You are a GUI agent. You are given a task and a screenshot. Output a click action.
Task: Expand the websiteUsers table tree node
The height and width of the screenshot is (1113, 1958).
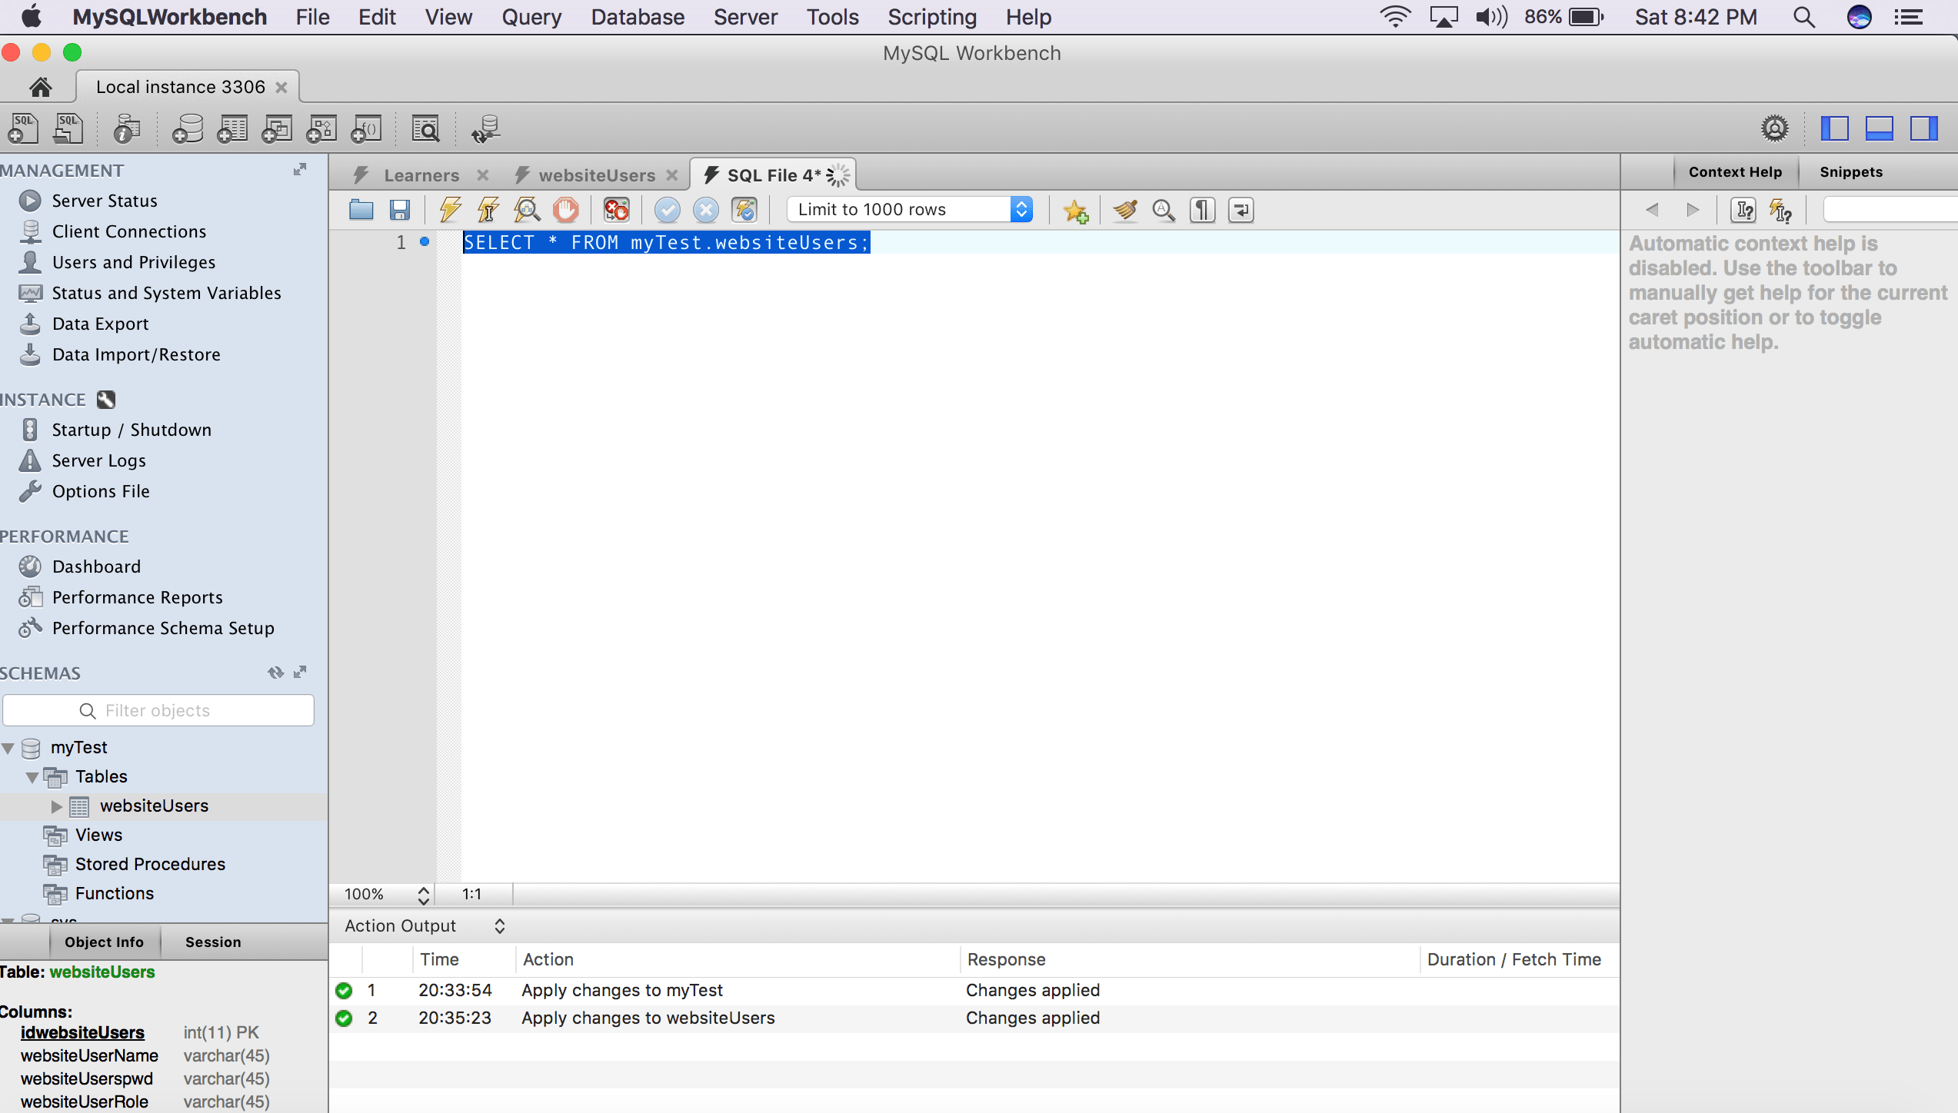point(56,806)
